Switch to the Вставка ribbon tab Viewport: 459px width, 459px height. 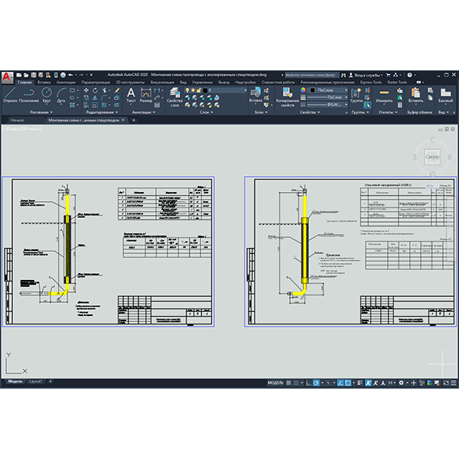point(44,83)
